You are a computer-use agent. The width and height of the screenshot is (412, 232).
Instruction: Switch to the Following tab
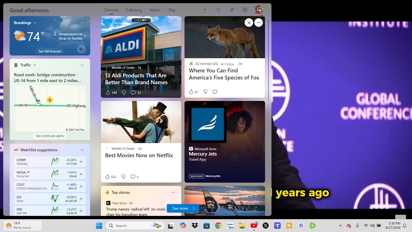pyautogui.click(x=134, y=10)
